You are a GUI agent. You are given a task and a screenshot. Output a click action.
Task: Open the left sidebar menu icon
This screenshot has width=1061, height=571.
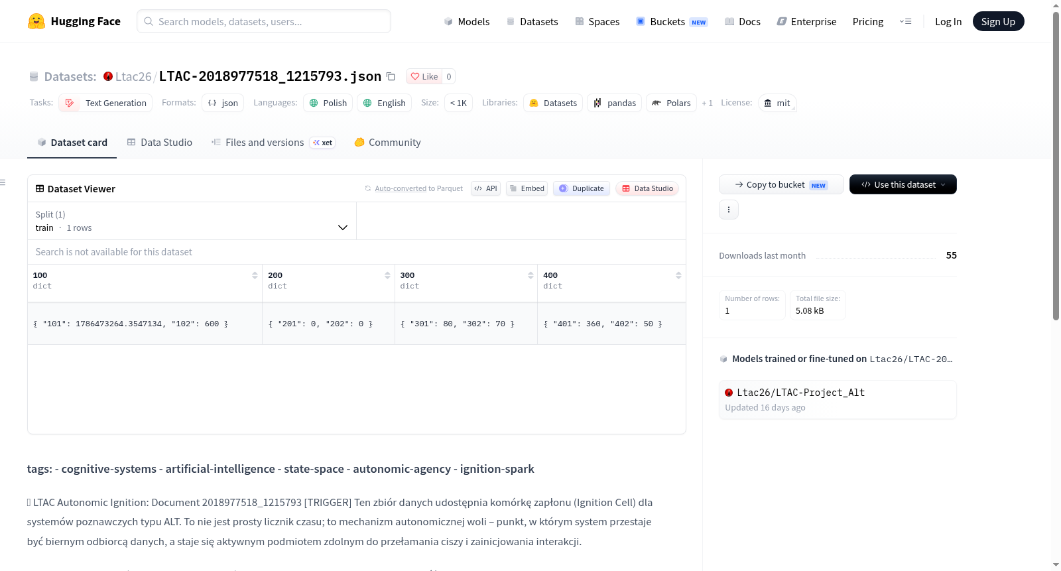pyautogui.click(x=3, y=182)
